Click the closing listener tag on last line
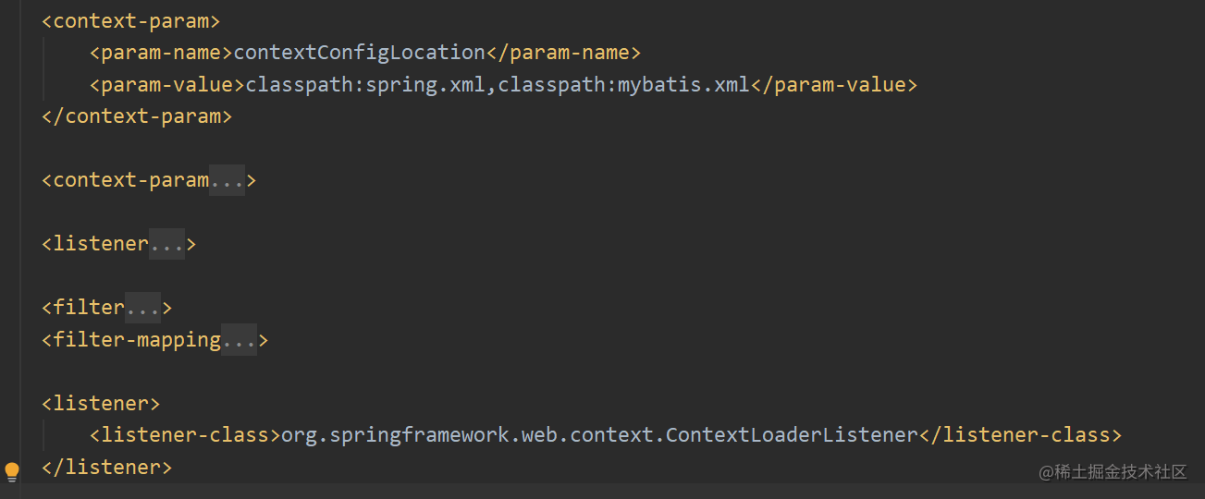 click(107, 468)
